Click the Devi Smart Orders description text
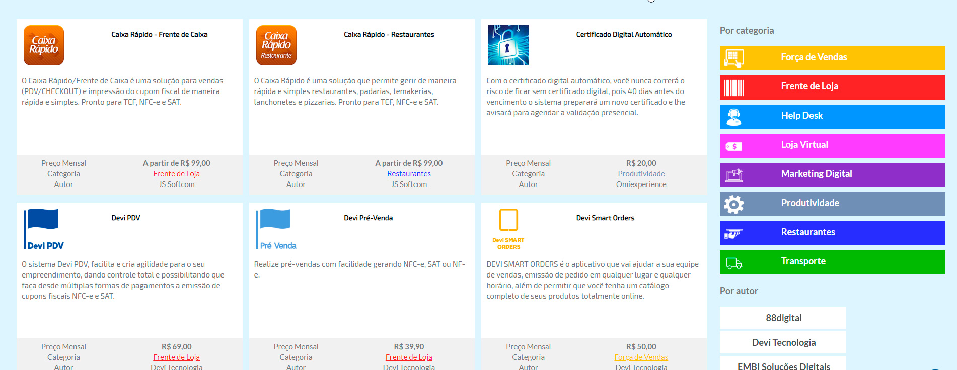This screenshot has width=957, height=370. coord(593,280)
